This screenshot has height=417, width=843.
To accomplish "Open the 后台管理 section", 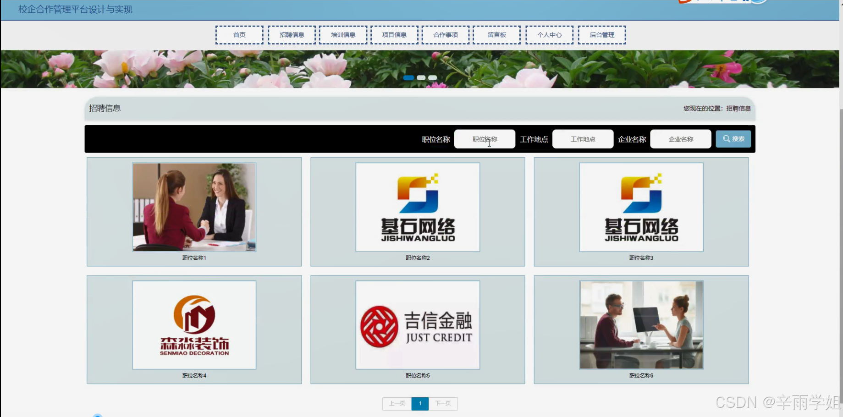I will pyautogui.click(x=602, y=34).
